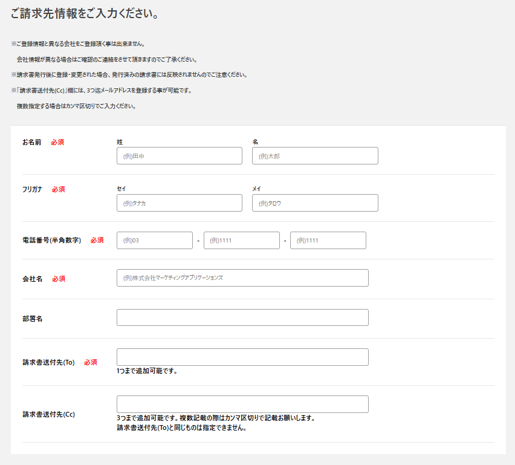Screen dimensions: 515x465
Task: Click the 名 (first name) input field
Action: click(315, 156)
